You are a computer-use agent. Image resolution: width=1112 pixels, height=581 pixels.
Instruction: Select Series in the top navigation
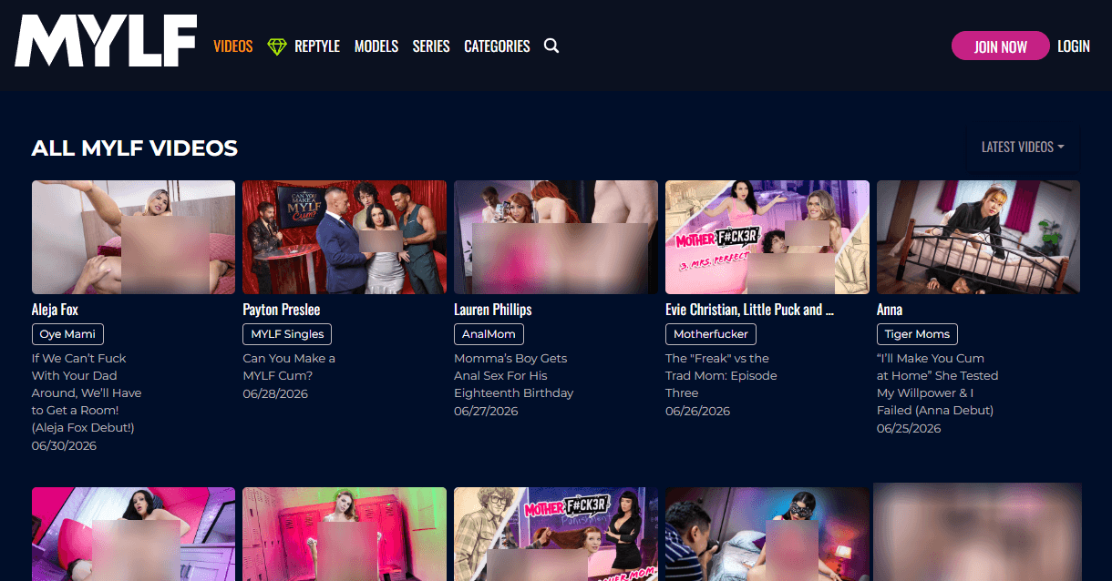pyautogui.click(x=431, y=46)
